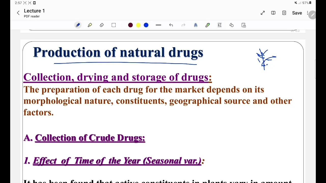Select the Pen drawing tool
The image size is (326, 183).
[x=78, y=25]
